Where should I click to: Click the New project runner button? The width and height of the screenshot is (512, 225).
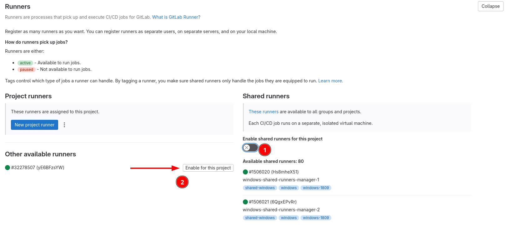tap(34, 125)
